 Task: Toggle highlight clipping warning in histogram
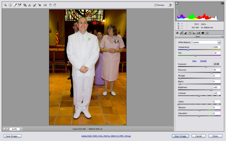pos(222,3)
